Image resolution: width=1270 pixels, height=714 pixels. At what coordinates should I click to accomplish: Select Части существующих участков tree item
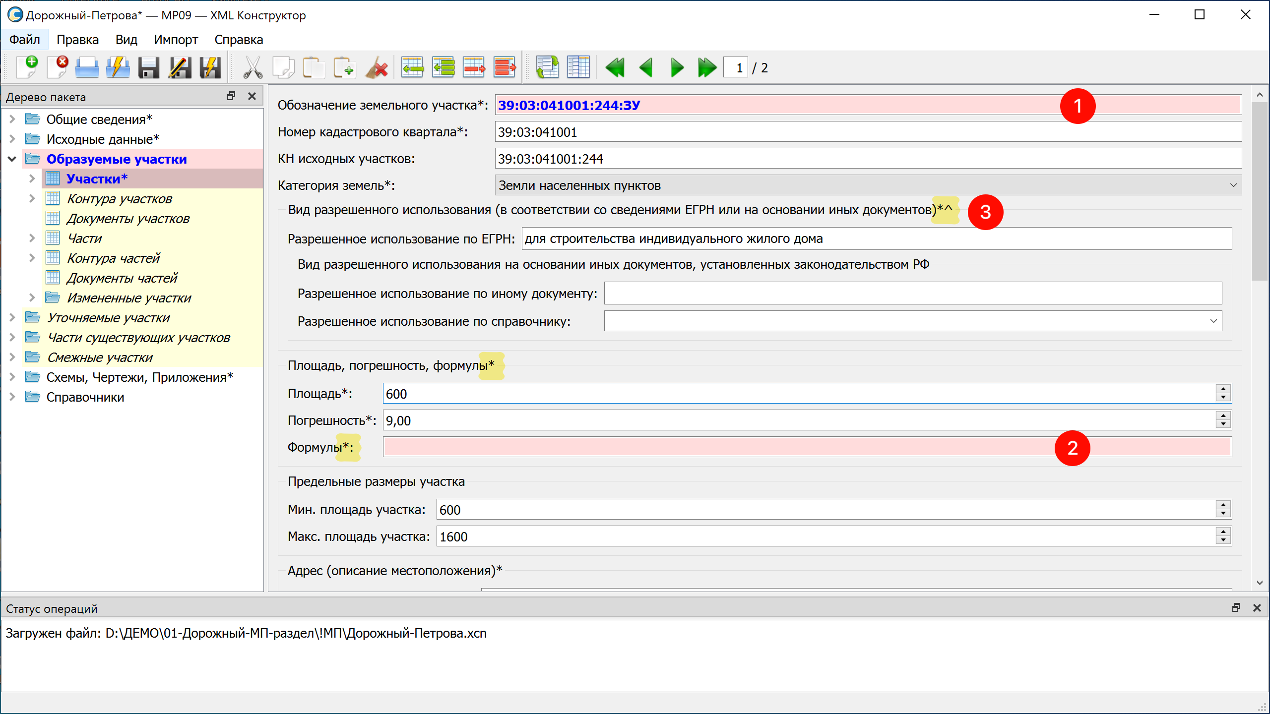(138, 338)
